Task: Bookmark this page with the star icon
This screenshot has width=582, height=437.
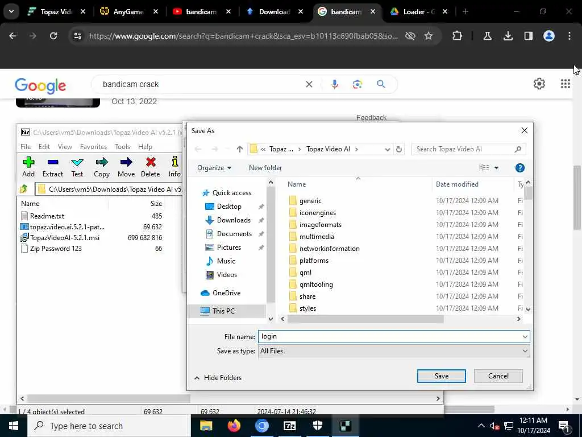Action: (x=429, y=36)
